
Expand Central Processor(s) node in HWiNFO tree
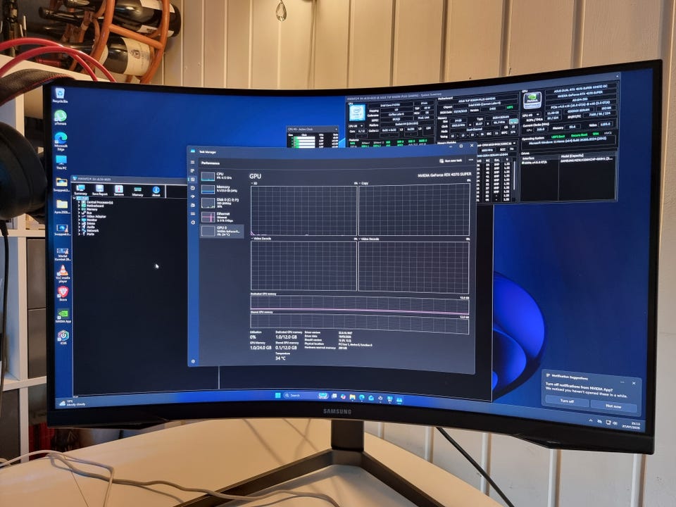(79, 202)
